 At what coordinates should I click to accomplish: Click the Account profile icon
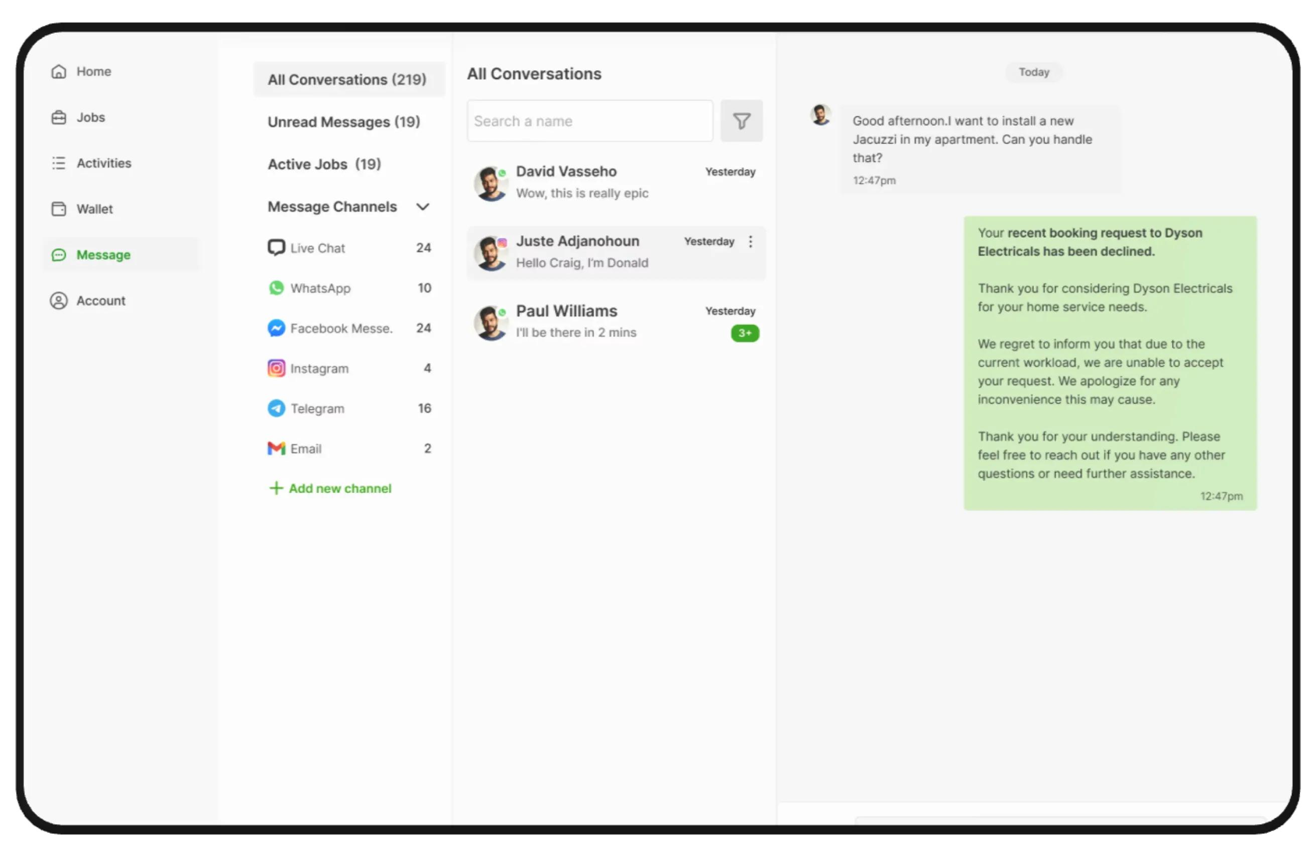point(59,301)
